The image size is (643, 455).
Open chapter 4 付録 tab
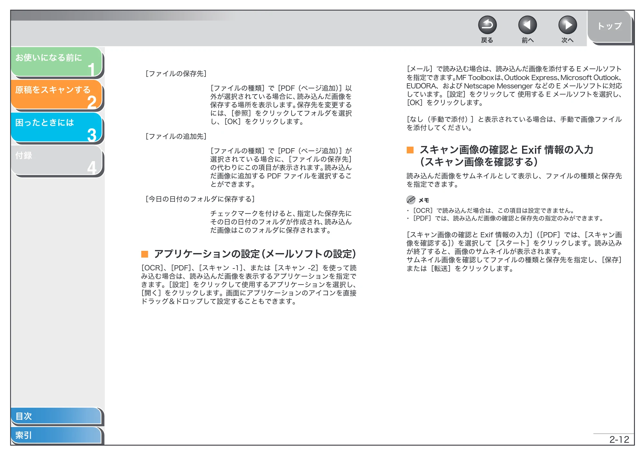tap(57, 160)
